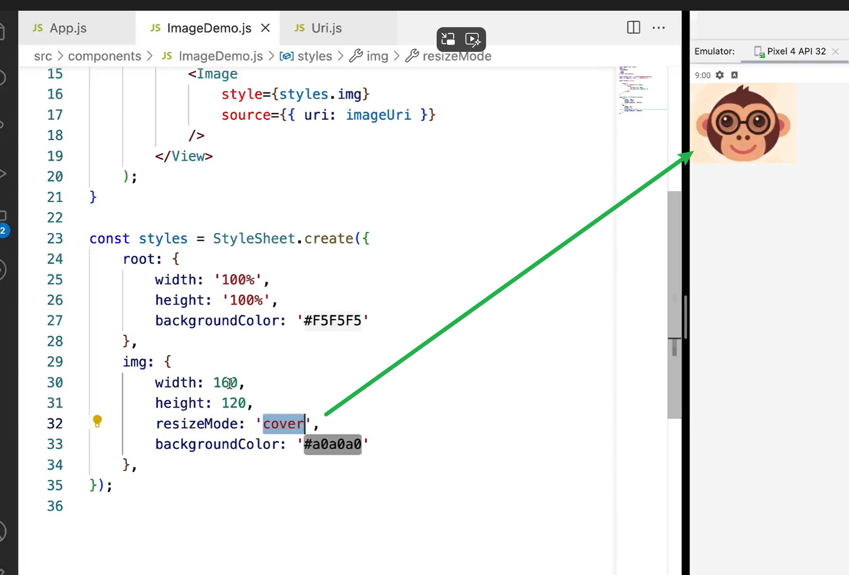Screen dimensions: 849x575
Task: Click line number 23 in the gutter
Action: [x=55, y=238]
